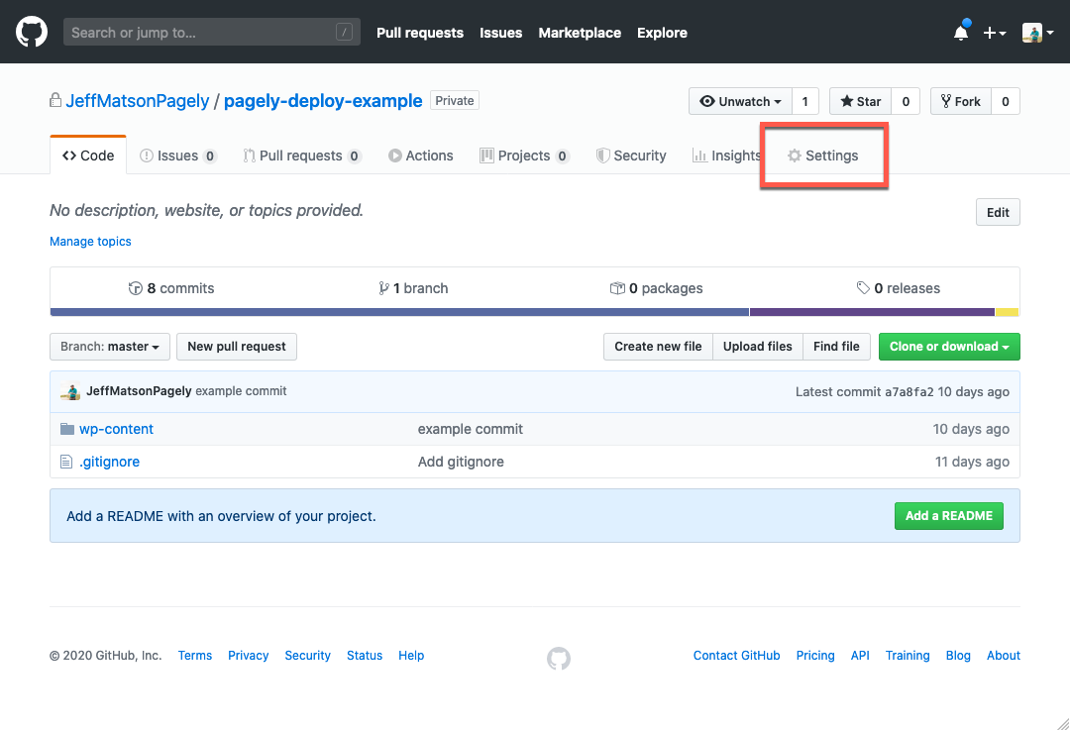Select the Code tab
1070x731 pixels.
point(88,156)
